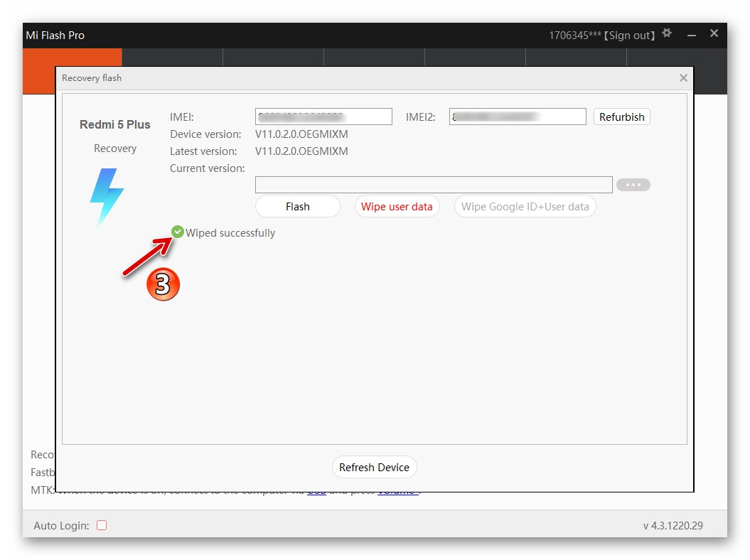Open the settings gear in title bar
The width and height of the screenshot is (750, 560).
[667, 33]
